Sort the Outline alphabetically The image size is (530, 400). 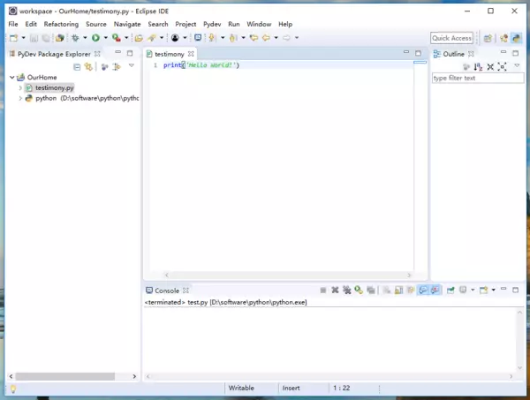point(478,67)
